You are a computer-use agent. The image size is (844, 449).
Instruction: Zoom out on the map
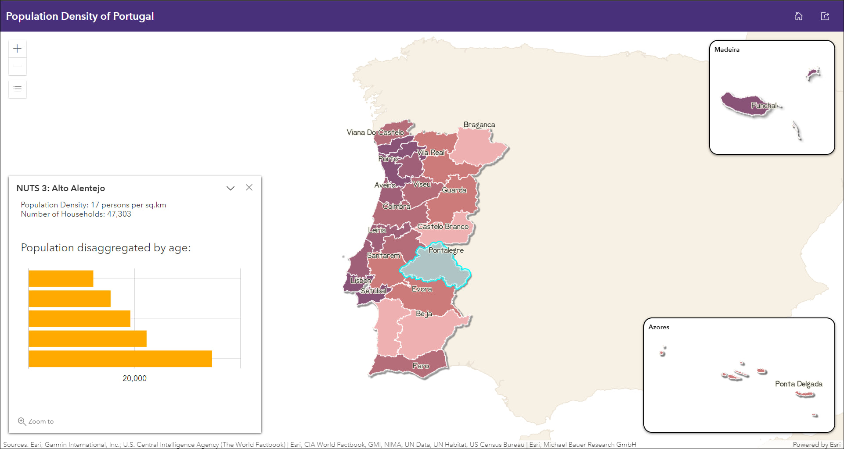click(17, 66)
